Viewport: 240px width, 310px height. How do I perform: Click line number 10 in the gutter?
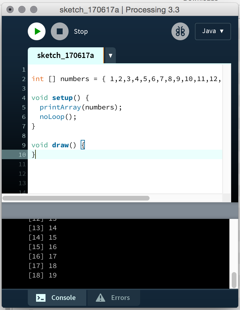tap(22, 155)
